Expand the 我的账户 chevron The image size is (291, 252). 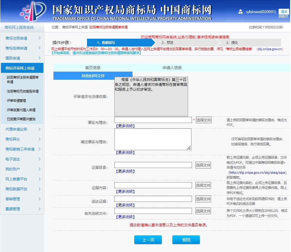click(x=40, y=169)
